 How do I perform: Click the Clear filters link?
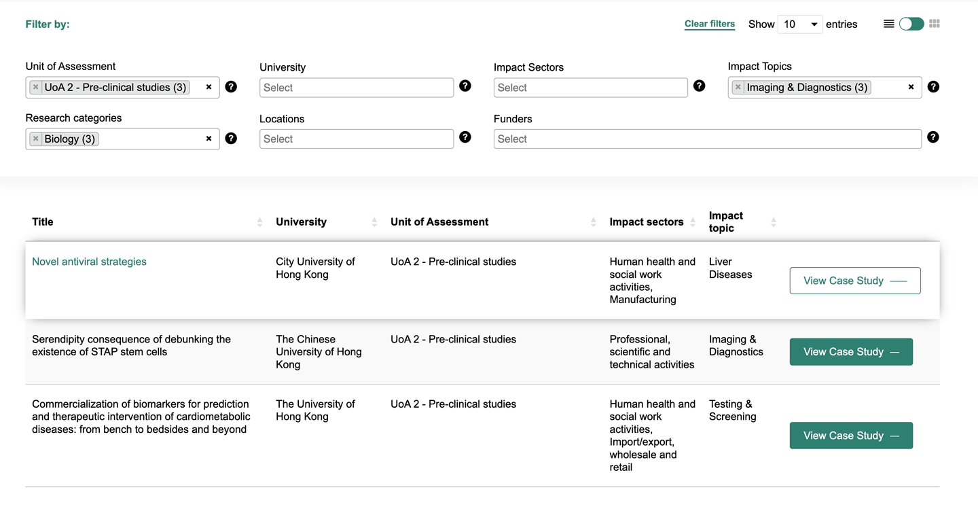point(710,24)
